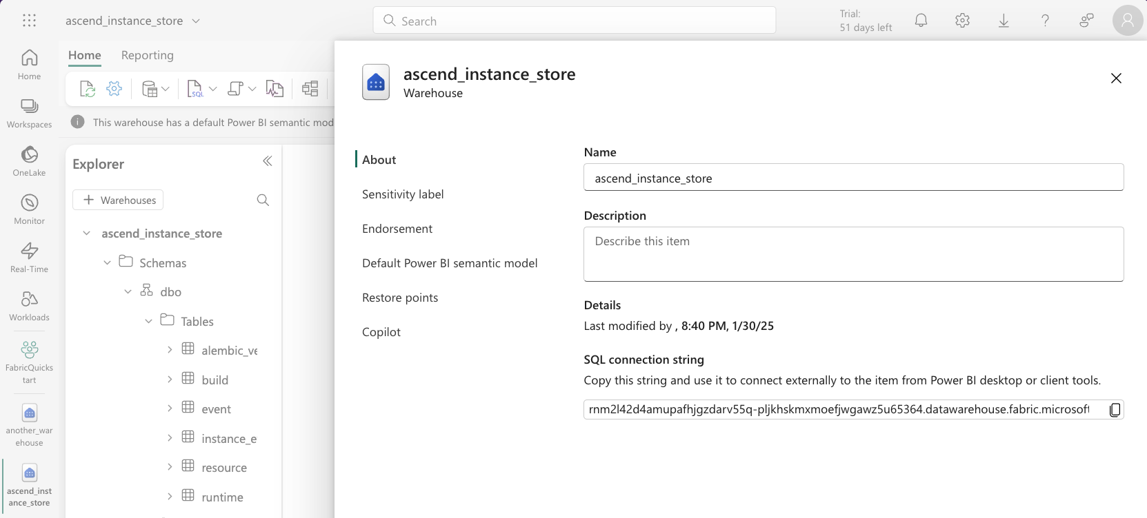
Task: Open OneLake in left rail
Action: (29, 161)
